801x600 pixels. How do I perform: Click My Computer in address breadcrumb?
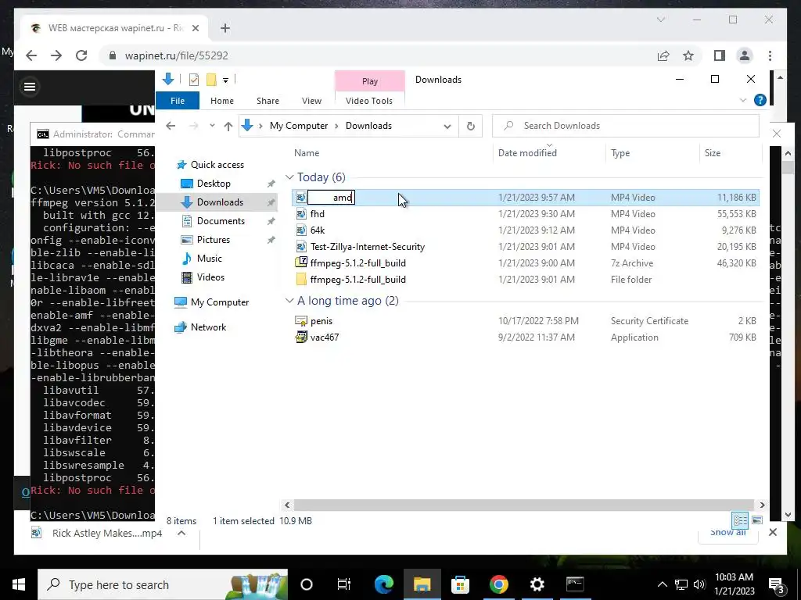pyautogui.click(x=298, y=126)
